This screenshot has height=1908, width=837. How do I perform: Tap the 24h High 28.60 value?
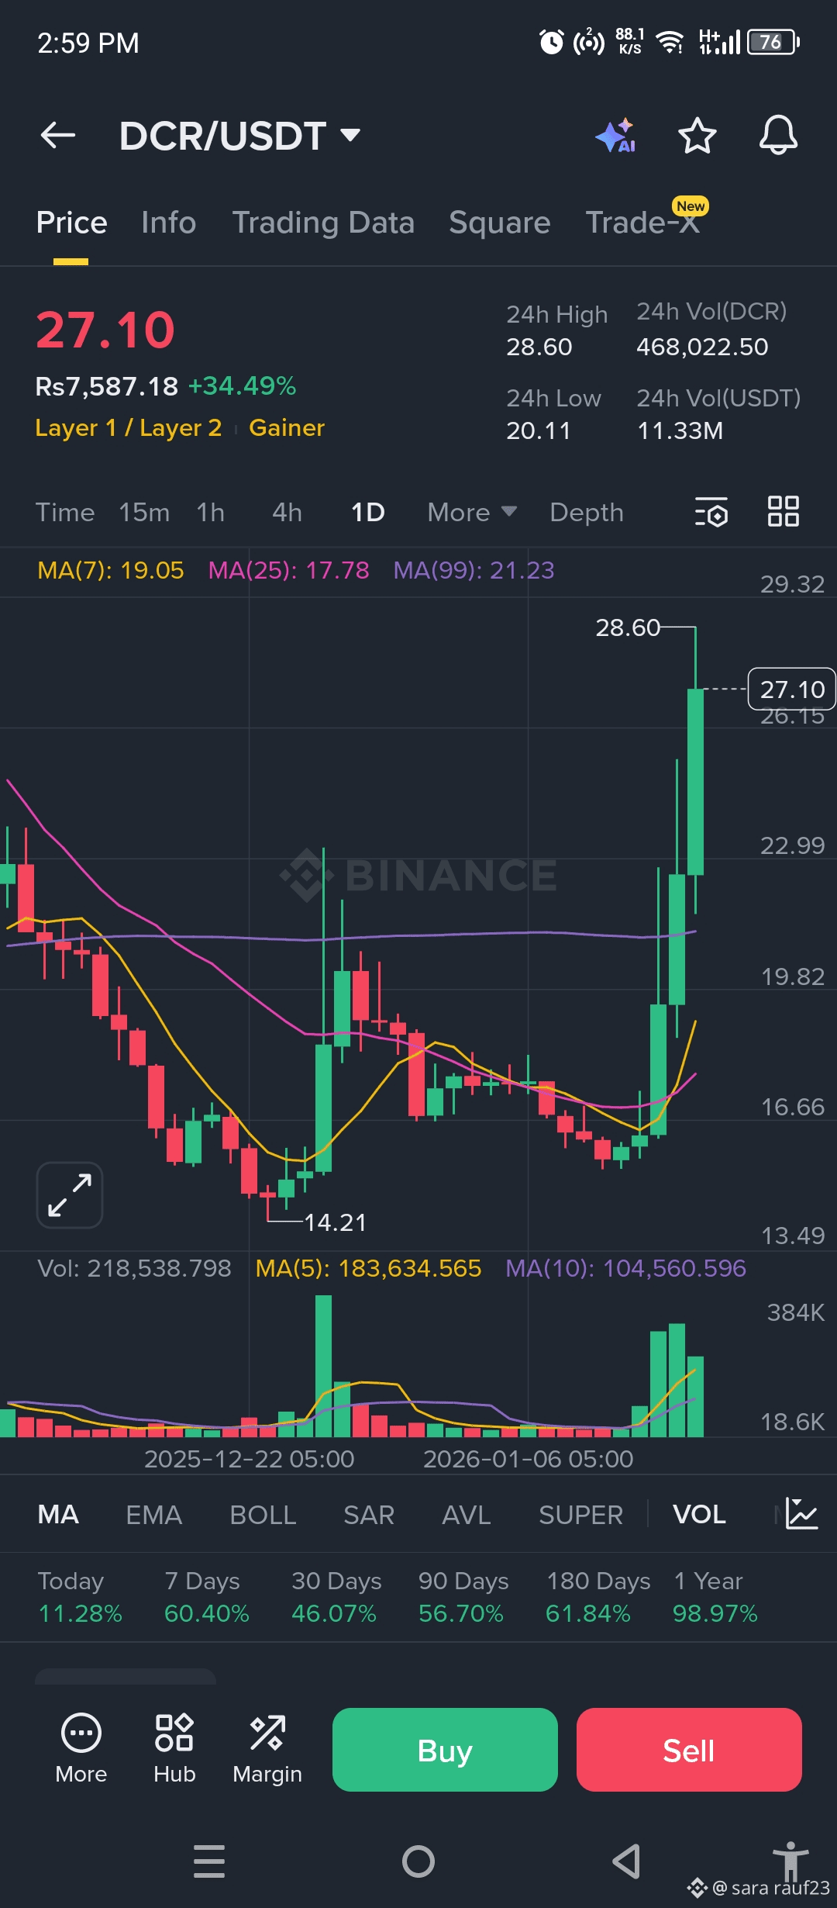(539, 347)
